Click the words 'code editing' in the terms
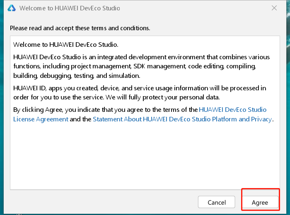This screenshot has height=215, width=290. [x=206, y=66]
